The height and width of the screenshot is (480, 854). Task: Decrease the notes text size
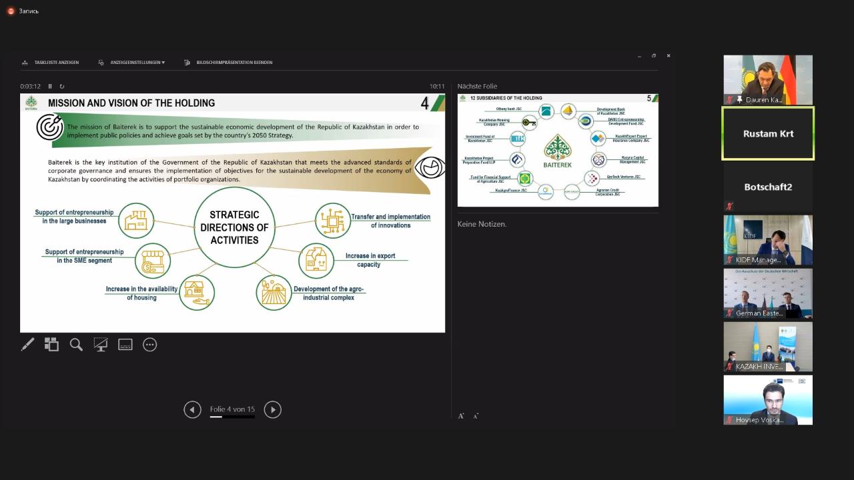tap(476, 416)
